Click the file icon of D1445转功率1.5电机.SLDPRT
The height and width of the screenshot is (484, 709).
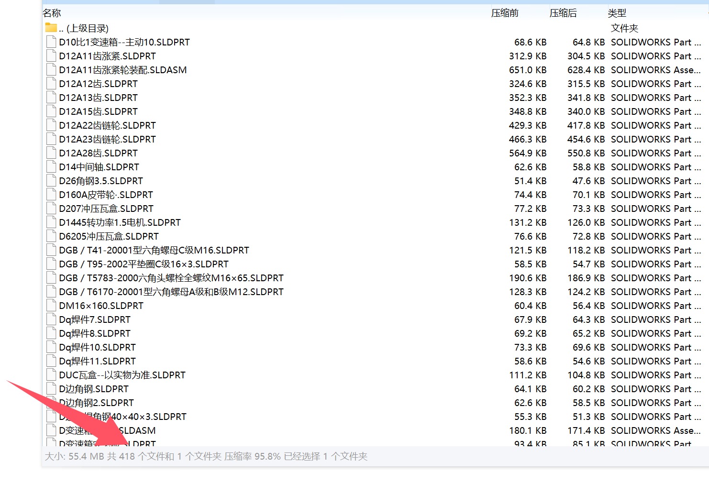51,222
